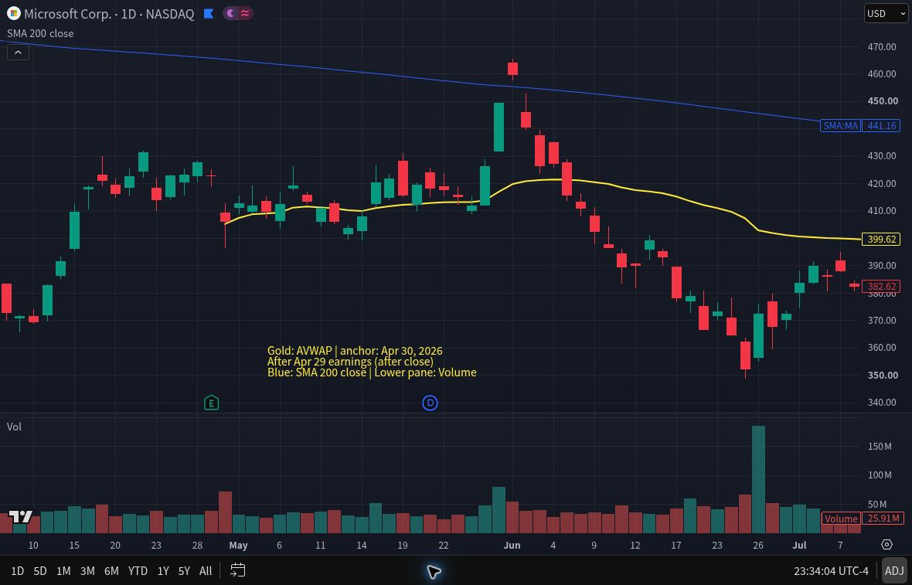Click the 25.91 M volume value tag

pos(883,518)
